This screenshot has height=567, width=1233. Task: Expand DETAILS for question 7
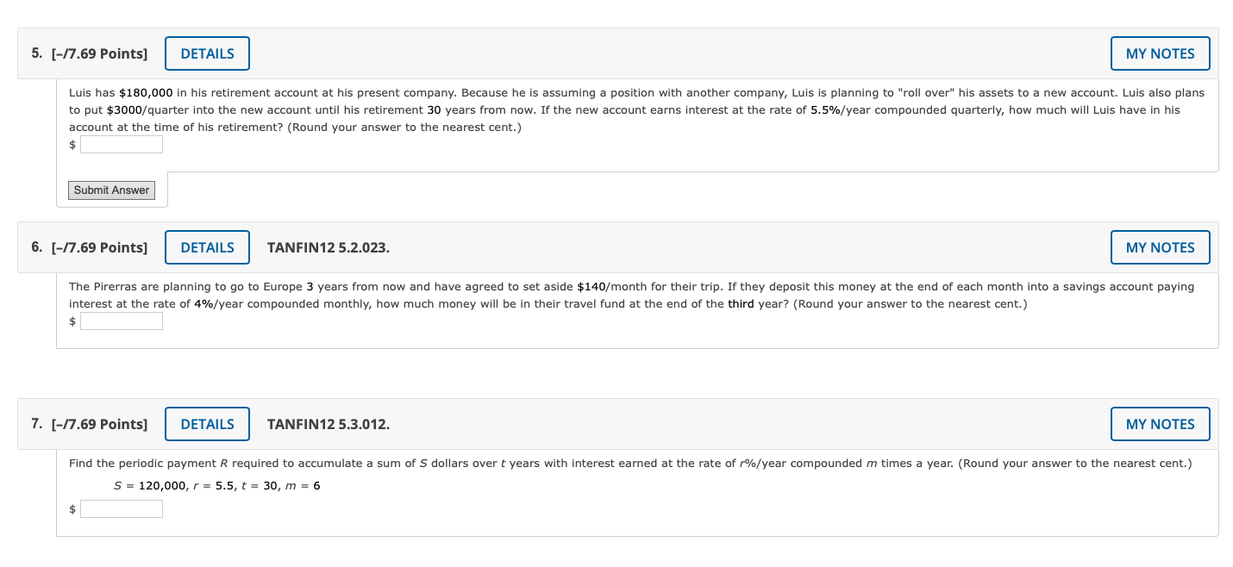(207, 424)
